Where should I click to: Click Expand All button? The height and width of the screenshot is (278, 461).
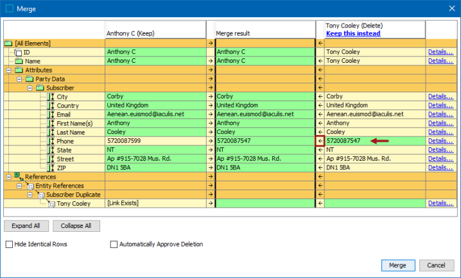click(x=26, y=226)
